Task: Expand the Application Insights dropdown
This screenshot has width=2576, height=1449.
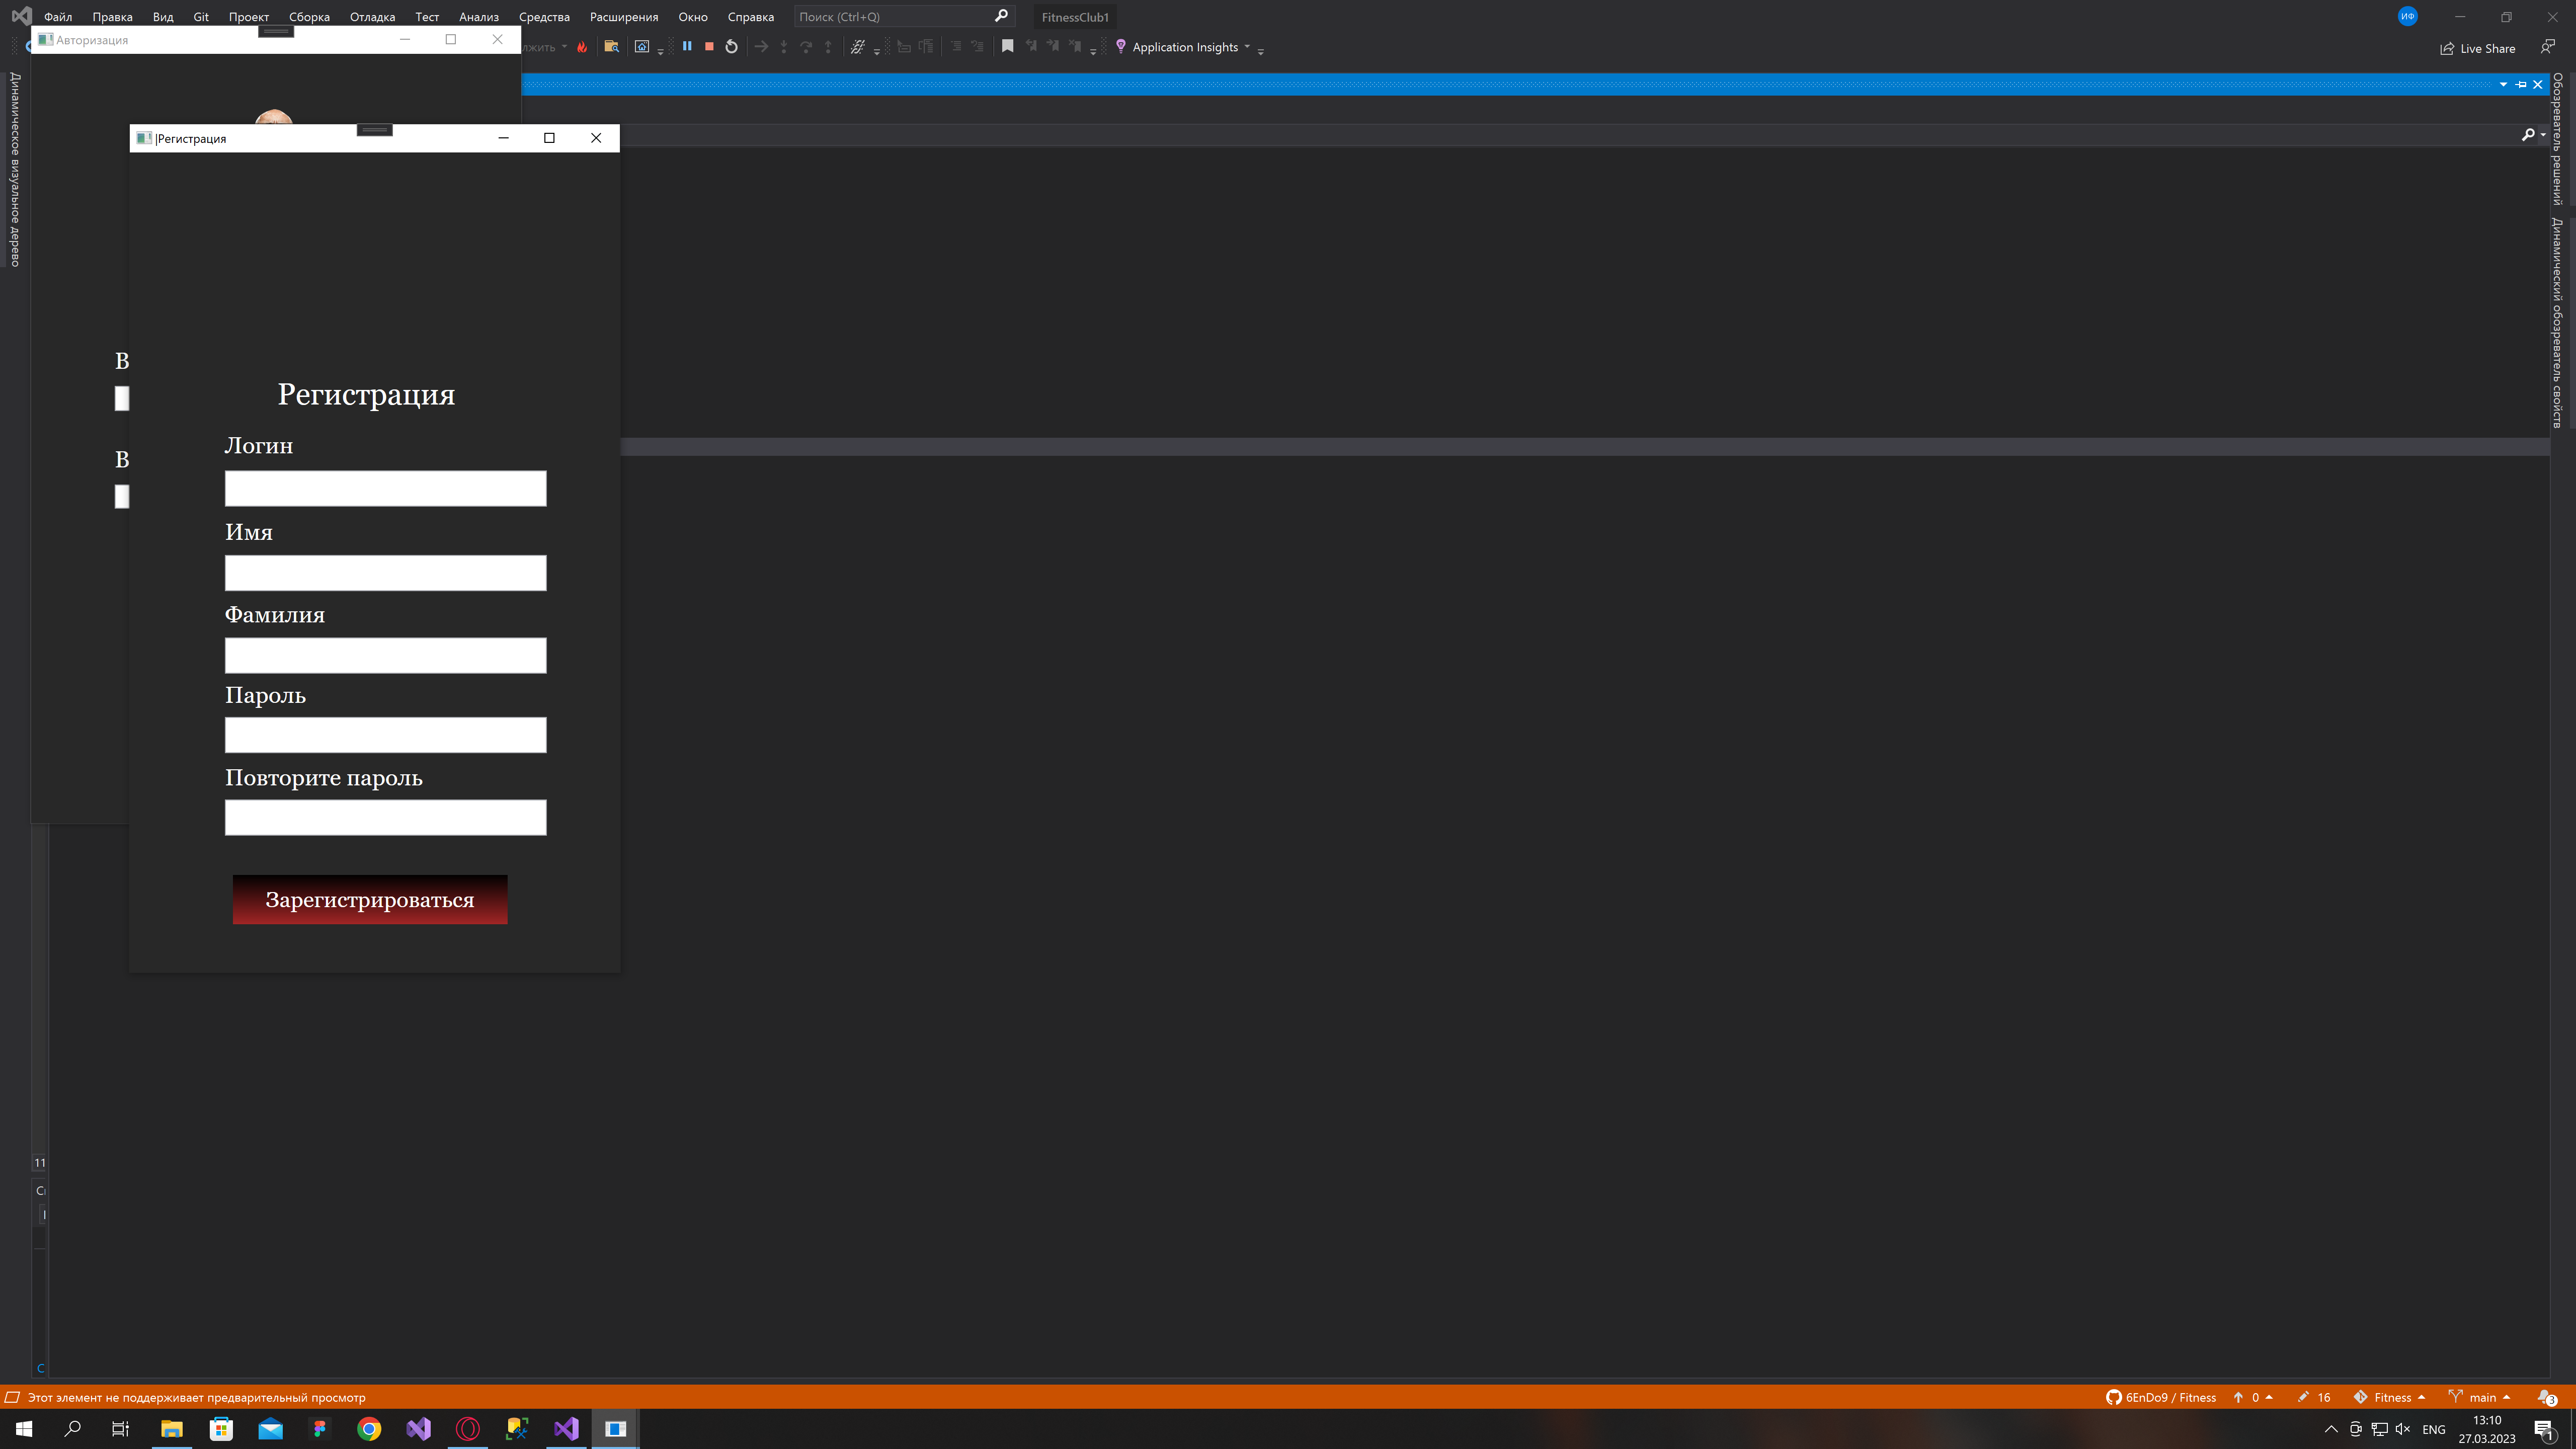Action: (1247, 46)
